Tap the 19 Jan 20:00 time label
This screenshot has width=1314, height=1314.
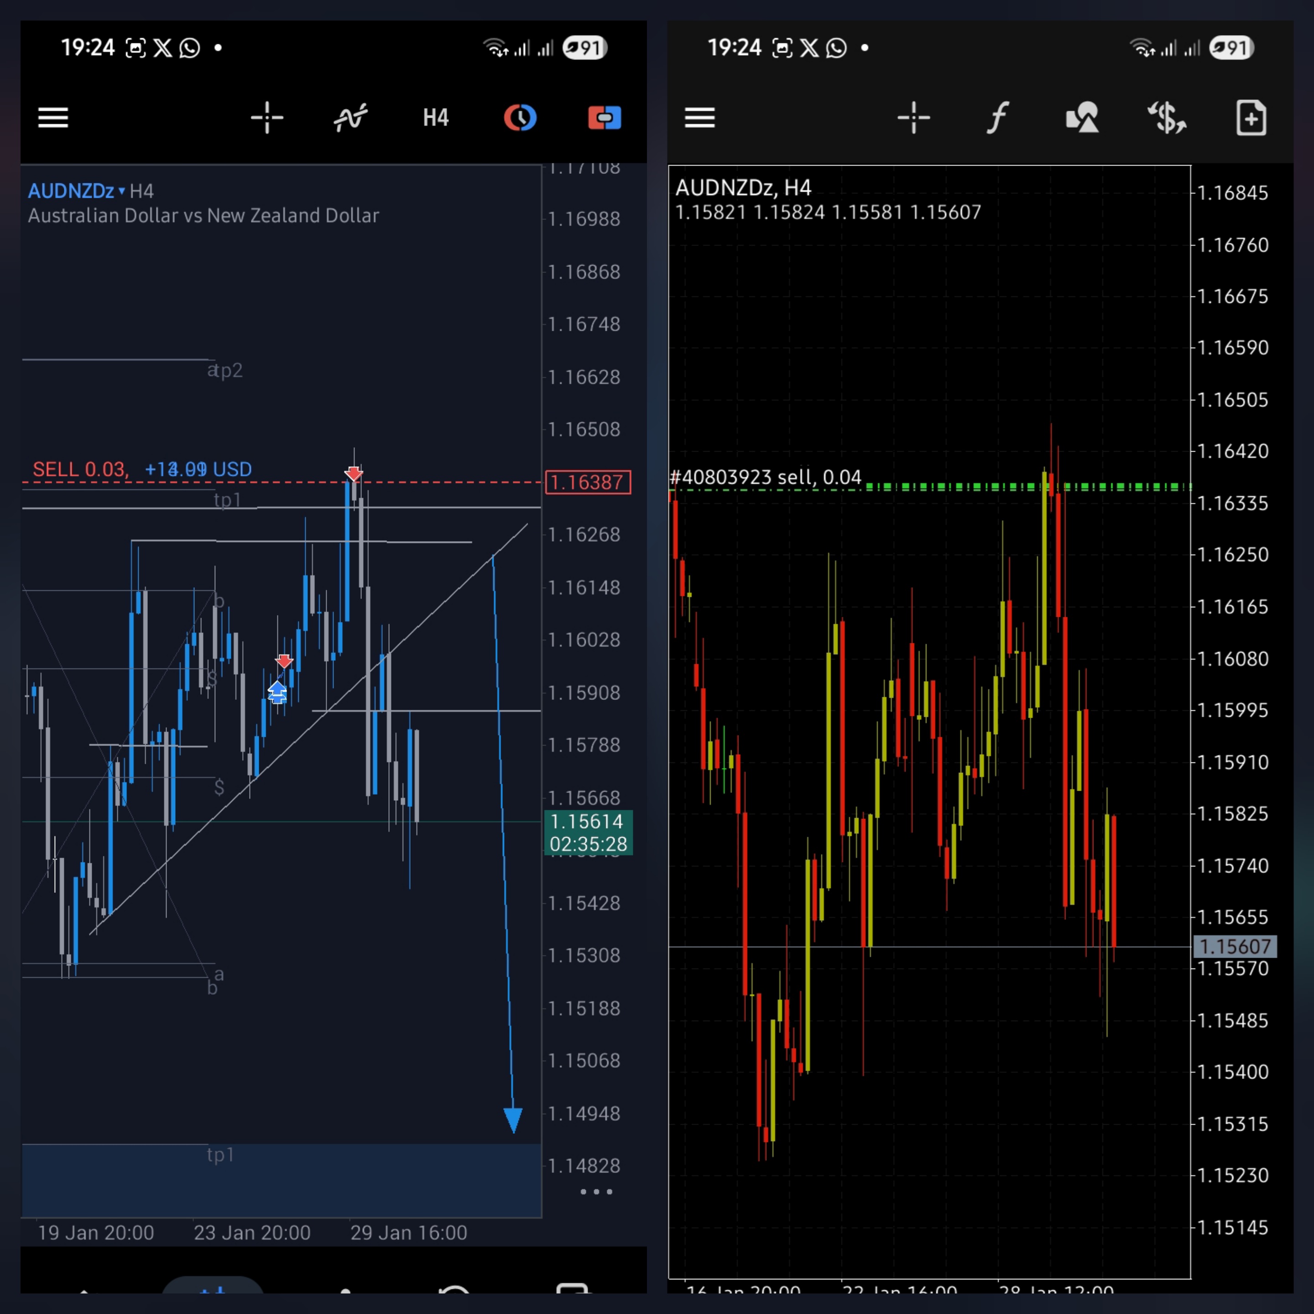pos(96,1232)
